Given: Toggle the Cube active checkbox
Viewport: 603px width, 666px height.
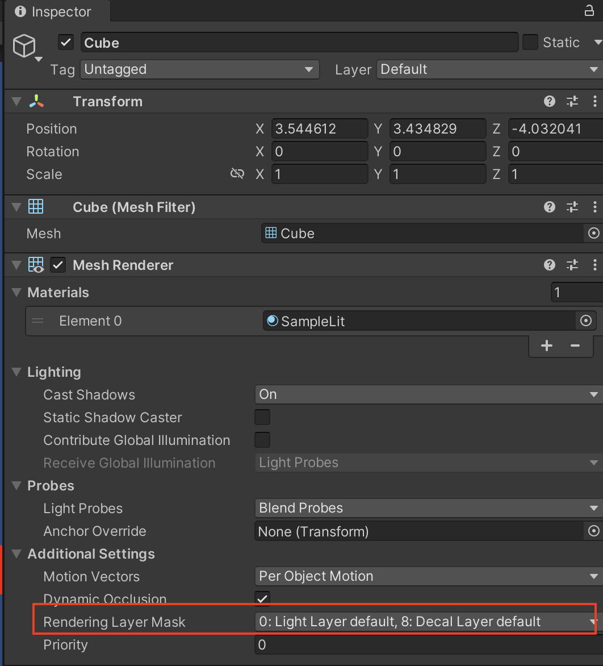Looking at the screenshot, I should [x=65, y=42].
